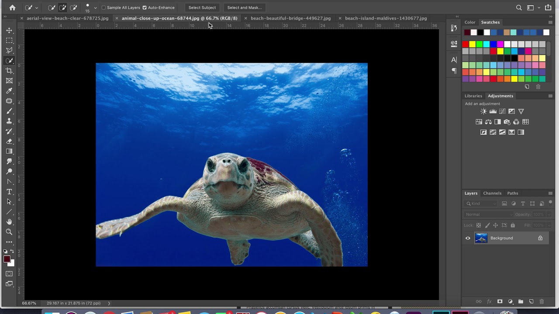Image resolution: width=559 pixels, height=314 pixels.
Task: Open the Normal blend mode dropdown
Action: coord(489,215)
